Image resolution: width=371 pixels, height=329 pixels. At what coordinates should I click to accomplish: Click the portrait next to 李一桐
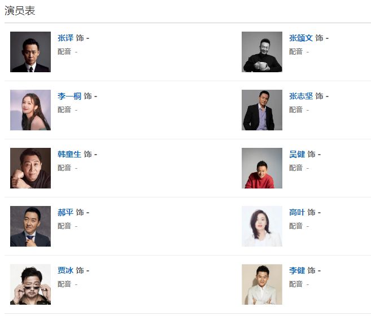click(30, 110)
